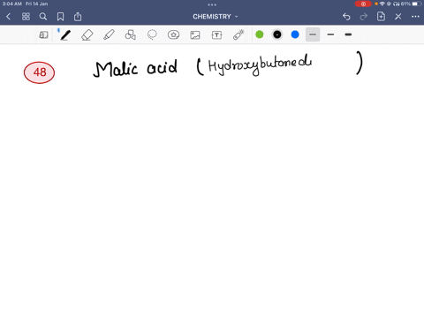Viewport: 424px width, 318px height.
Task: Close the editing toolbar with X
Action: click(398, 17)
